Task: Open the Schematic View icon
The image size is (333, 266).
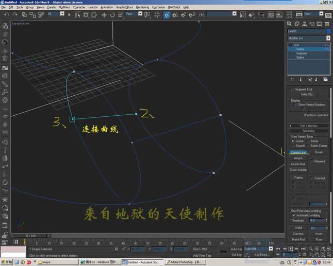Action: point(279,14)
